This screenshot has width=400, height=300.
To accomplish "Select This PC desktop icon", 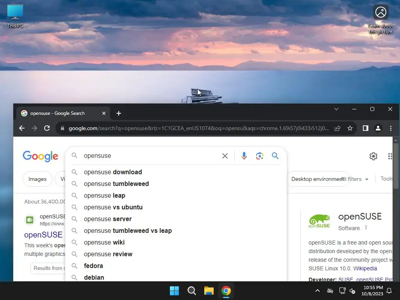I will pos(15,16).
